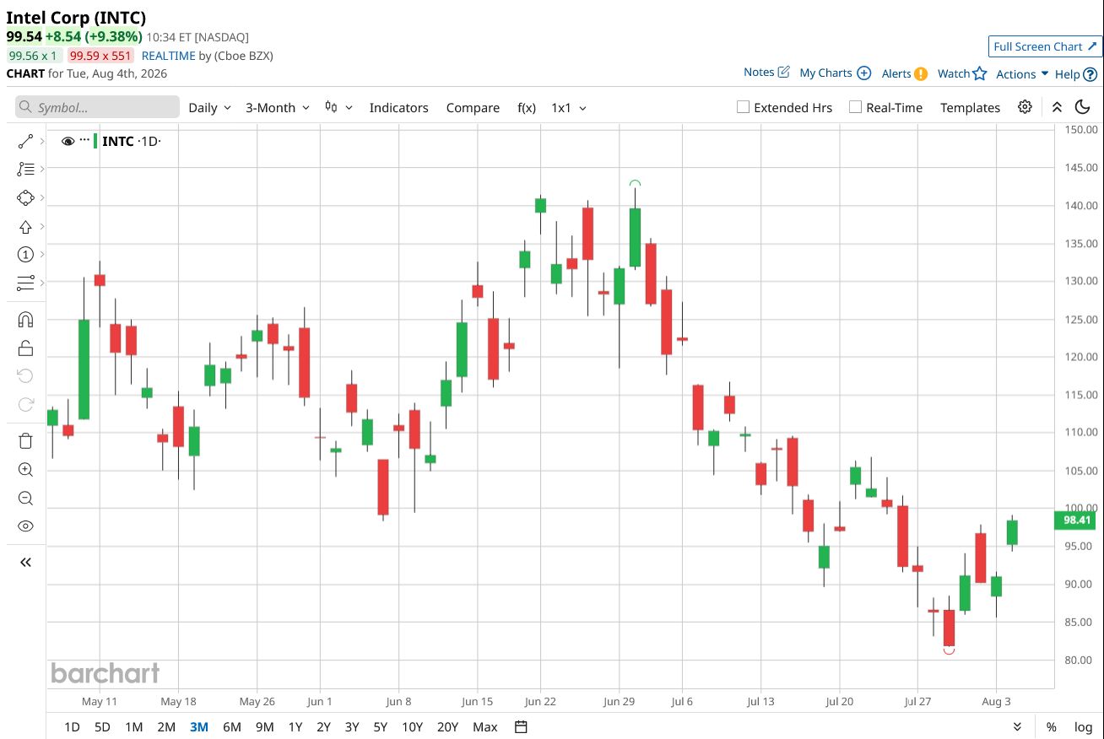Click the Watch star icon
Image resolution: width=1104 pixels, height=739 pixels.
point(980,73)
